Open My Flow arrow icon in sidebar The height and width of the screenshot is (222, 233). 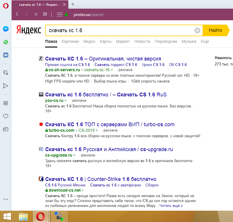tap(5, 86)
